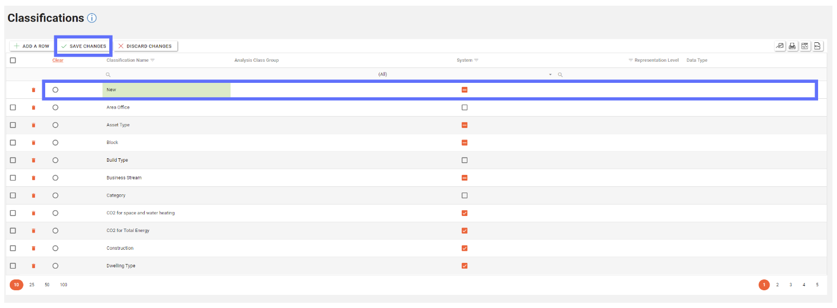
Task: Open the Representation Level column filter
Action: (x=630, y=60)
